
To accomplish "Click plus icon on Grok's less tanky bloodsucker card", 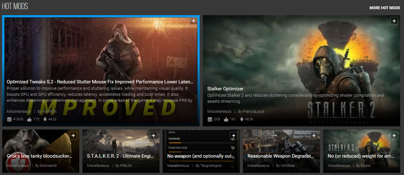I will [73, 135].
